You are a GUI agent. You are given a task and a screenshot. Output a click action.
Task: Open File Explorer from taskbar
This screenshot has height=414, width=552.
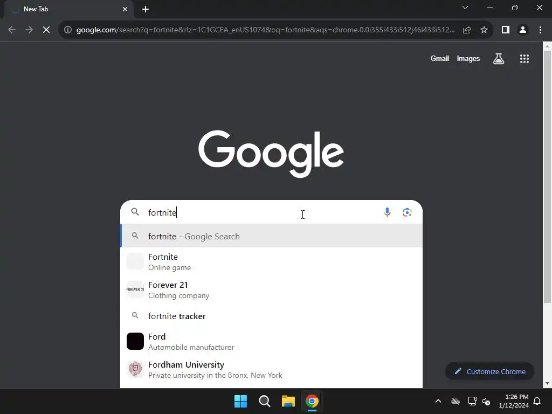click(288, 401)
